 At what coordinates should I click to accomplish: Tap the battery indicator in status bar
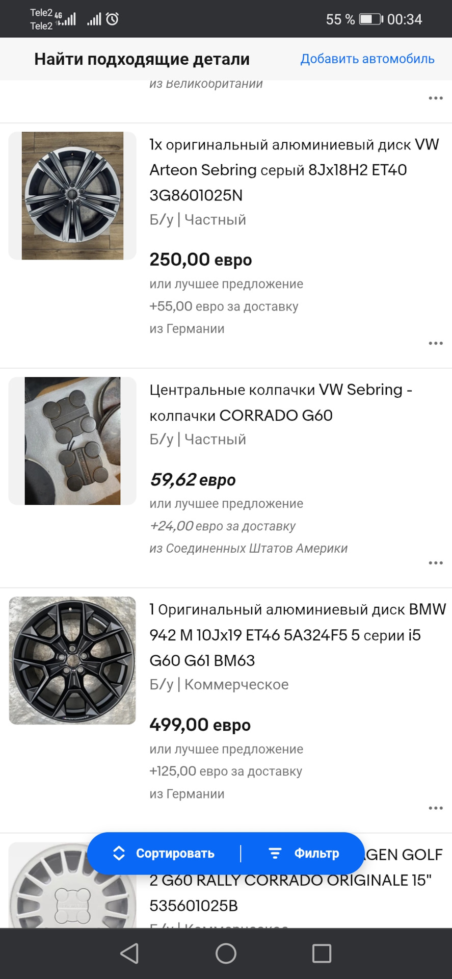(x=370, y=19)
